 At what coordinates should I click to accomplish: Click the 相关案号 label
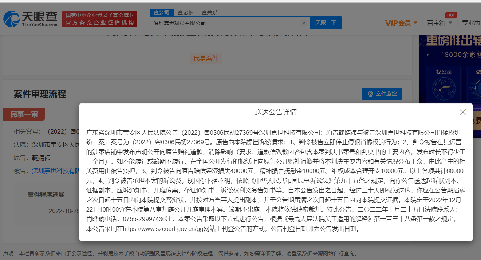click(x=27, y=131)
